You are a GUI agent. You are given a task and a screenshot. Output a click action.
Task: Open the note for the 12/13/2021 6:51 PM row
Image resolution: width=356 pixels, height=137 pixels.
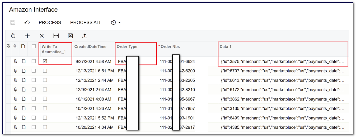[x=24, y=71]
